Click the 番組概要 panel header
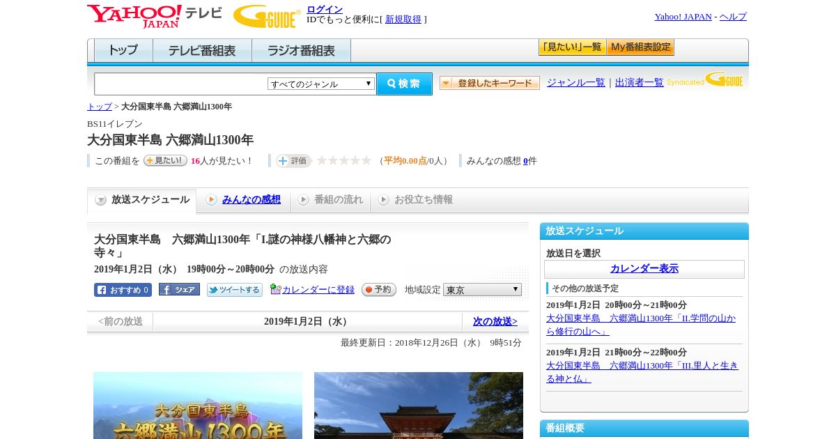This screenshot has height=439, width=836. click(x=644, y=429)
